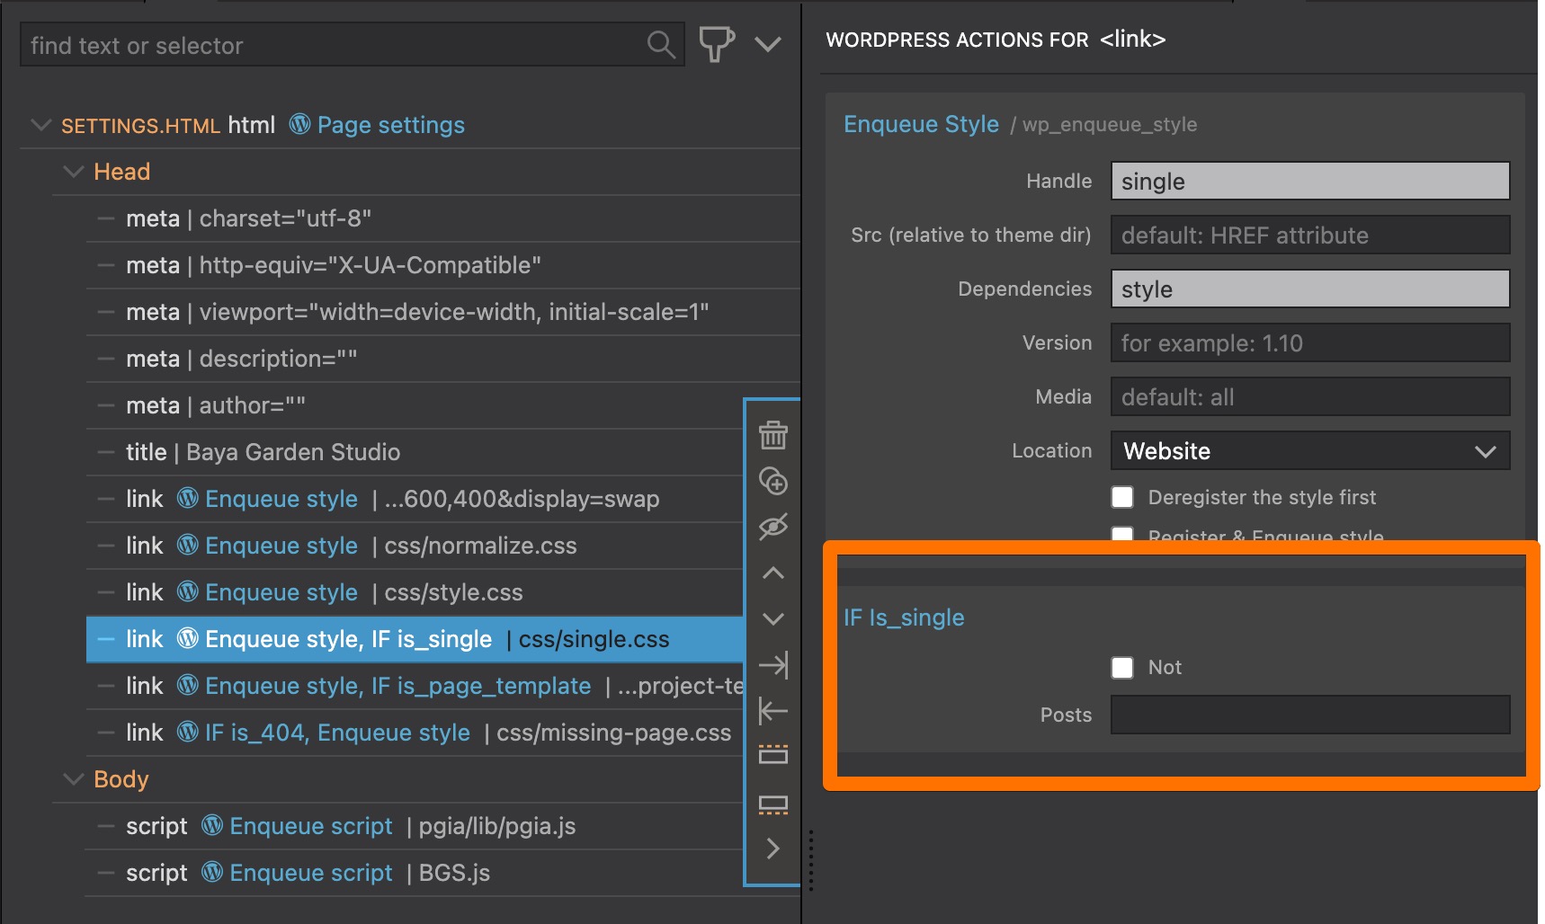Move element up with the up chevron
The height and width of the screenshot is (924, 1545).
pyautogui.click(x=773, y=573)
